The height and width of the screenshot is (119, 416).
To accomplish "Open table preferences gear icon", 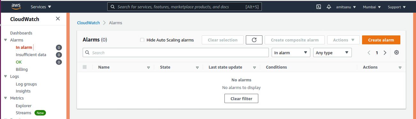I will pos(397,53).
